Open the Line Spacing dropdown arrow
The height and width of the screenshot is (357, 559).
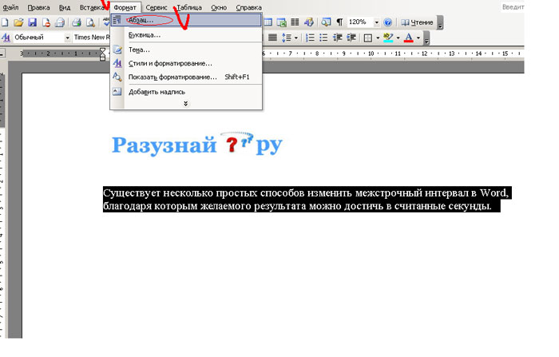click(x=296, y=38)
